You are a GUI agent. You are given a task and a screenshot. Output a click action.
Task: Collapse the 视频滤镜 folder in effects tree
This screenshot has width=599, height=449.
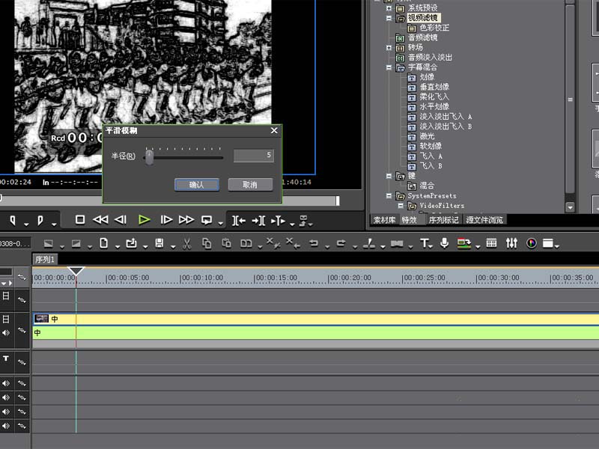(389, 17)
